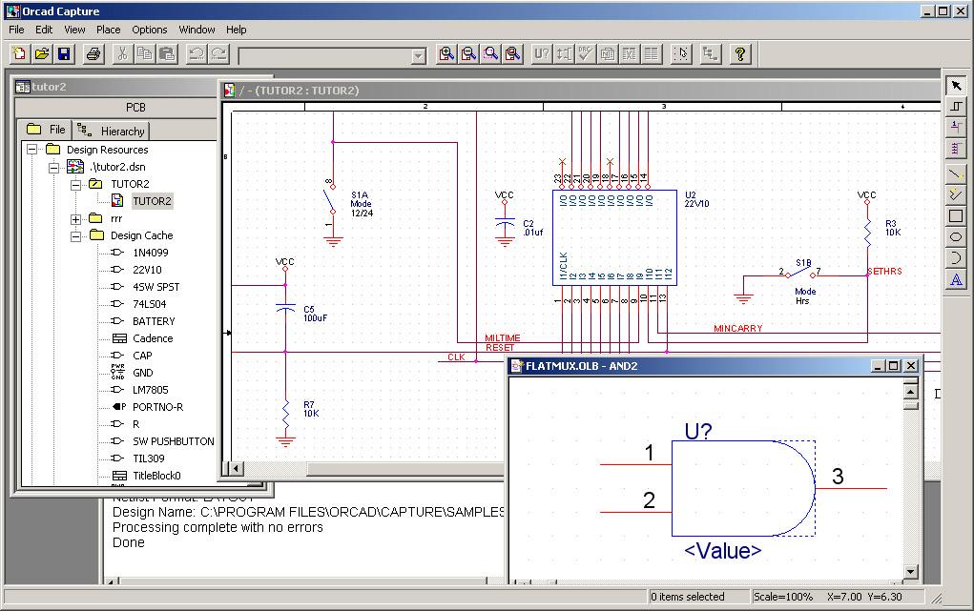Print the schematic using the printer icon
Viewport: 974px width, 611px height.
pyautogui.click(x=93, y=54)
